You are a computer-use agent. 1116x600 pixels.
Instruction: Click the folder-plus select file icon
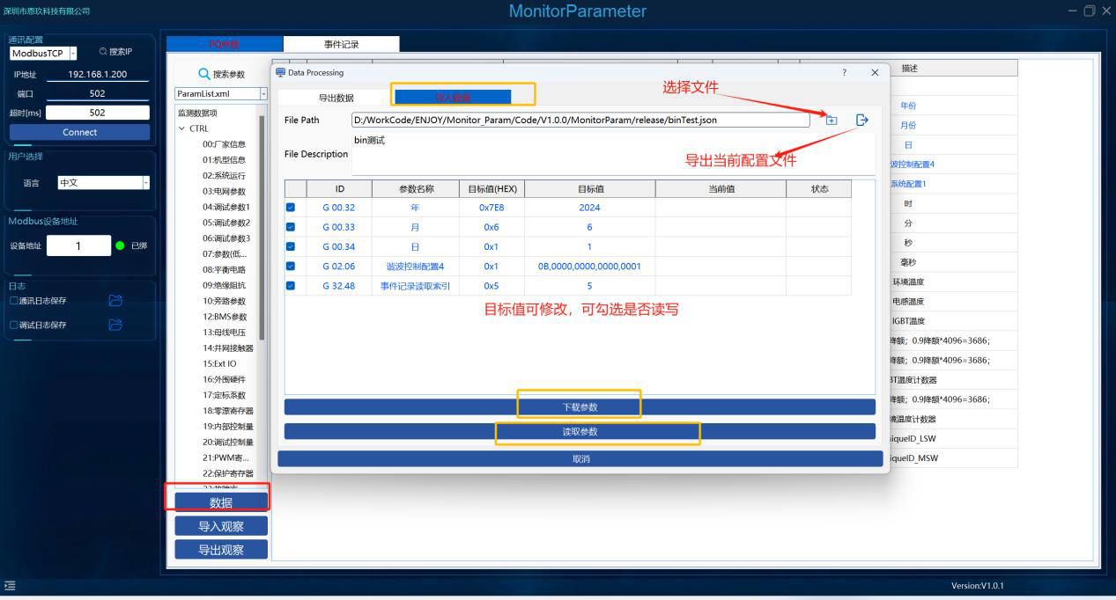(831, 120)
